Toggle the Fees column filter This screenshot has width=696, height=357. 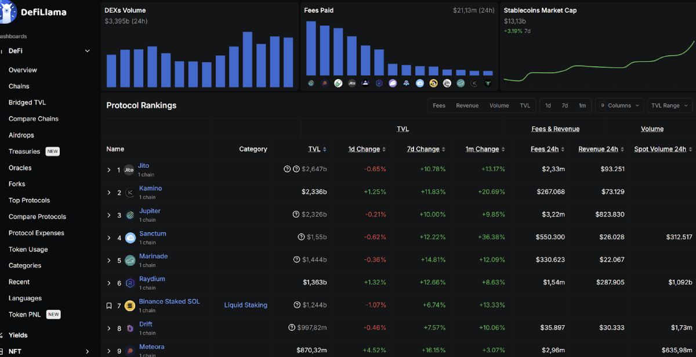pyautogui.click(x=439, y=106)
